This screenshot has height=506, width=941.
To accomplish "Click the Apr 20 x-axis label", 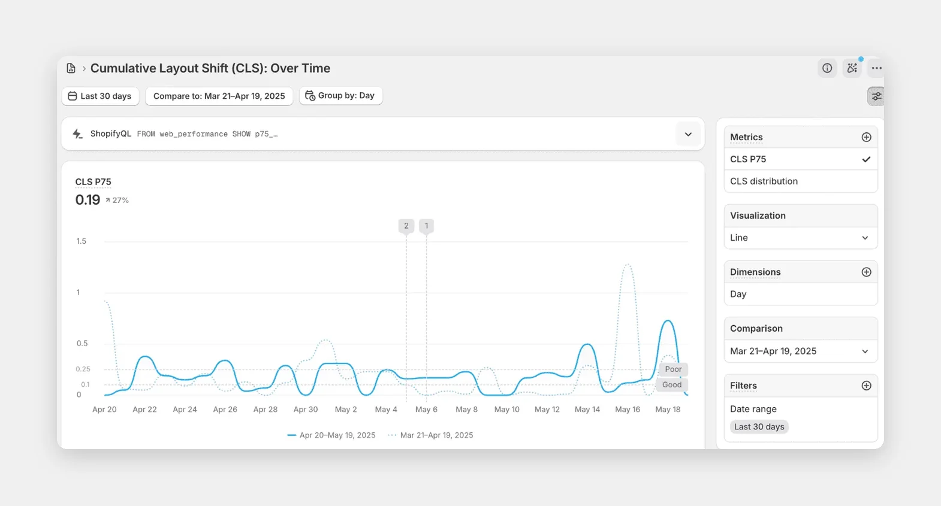I will point(104,410).
